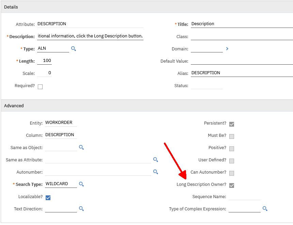This screenshot has height=225, width=293.
Task: Collapse the Advanced section header
Action: click(14, 106)
